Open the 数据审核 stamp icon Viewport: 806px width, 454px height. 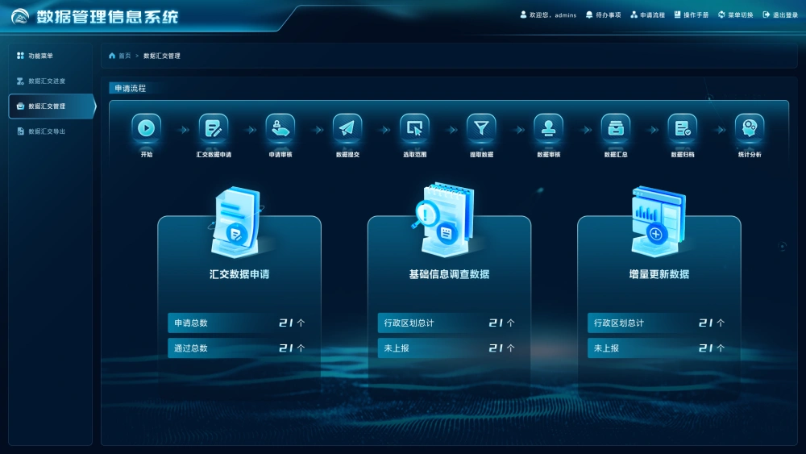(x=548, y=127)
